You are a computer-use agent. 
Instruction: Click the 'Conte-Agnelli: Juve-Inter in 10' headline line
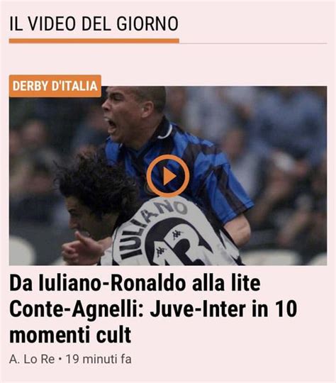[x=153, y=309]
